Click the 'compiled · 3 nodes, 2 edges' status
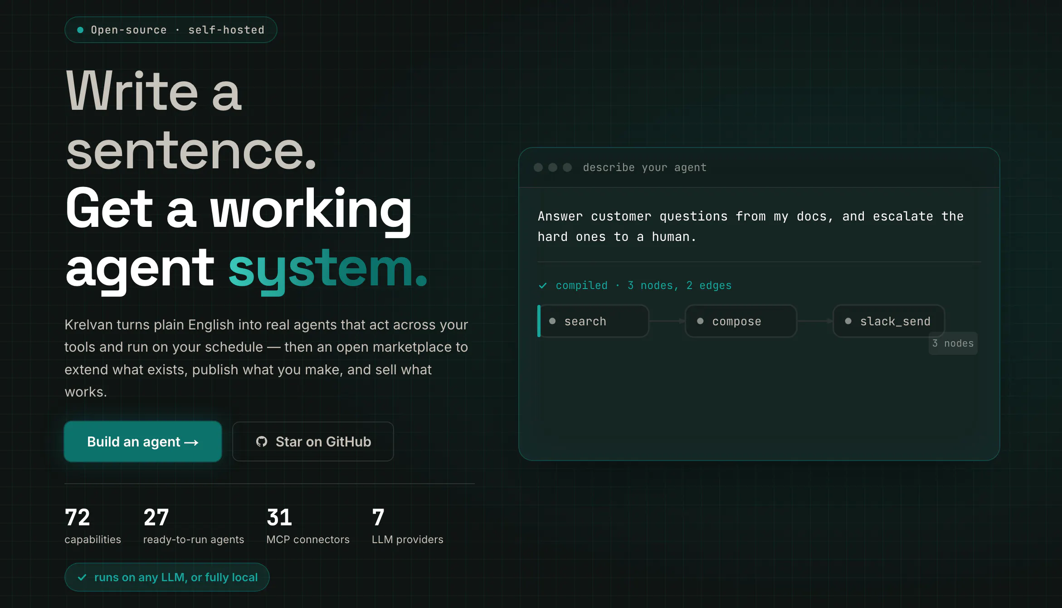Image resolution: width=1062 pixels, height=608 pixels. click(635, 285)
